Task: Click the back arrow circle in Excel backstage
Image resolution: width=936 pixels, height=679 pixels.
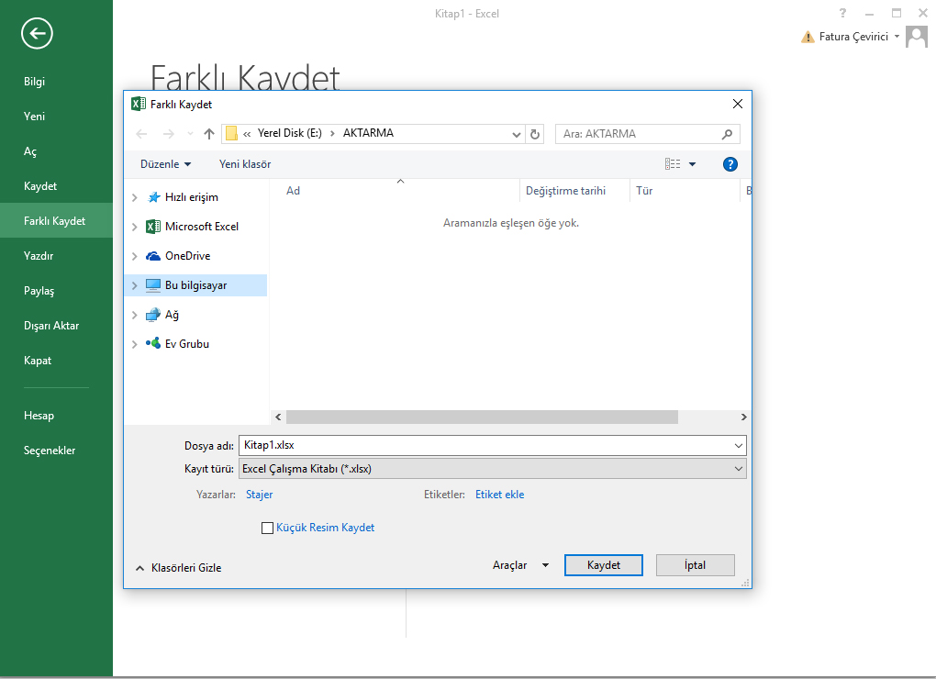Action: (x=37, y=33)
